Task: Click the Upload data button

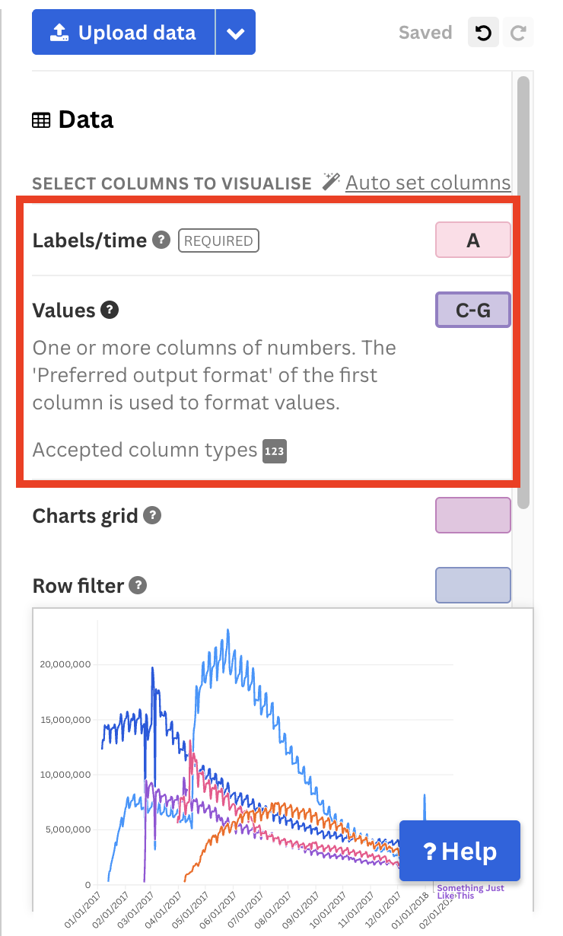Action: pyautogui.click(x=123, y=33)
